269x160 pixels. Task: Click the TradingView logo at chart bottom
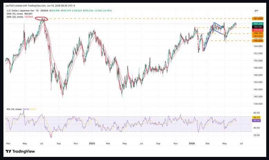pyautogui.click(x=20, y=151)
